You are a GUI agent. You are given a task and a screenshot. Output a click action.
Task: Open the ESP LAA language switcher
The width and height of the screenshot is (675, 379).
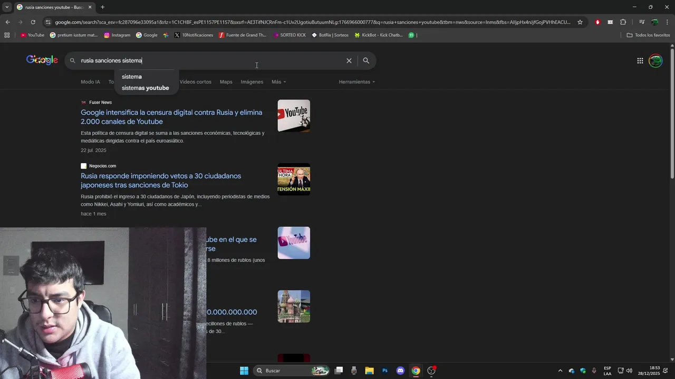point(607,371)
